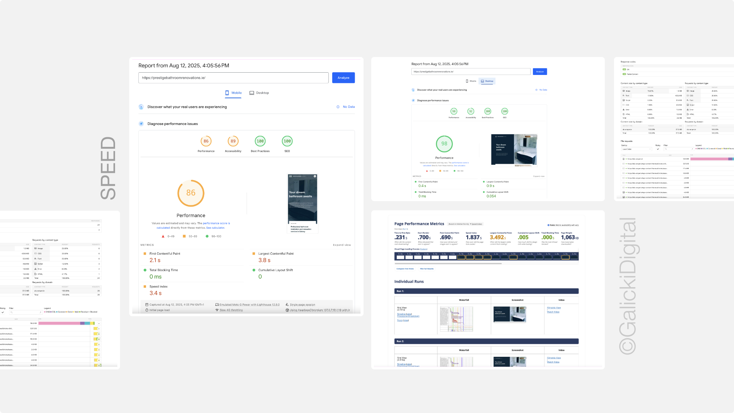
Task: Open the 'performance score is' link in the mobile report
Action: 216,223
